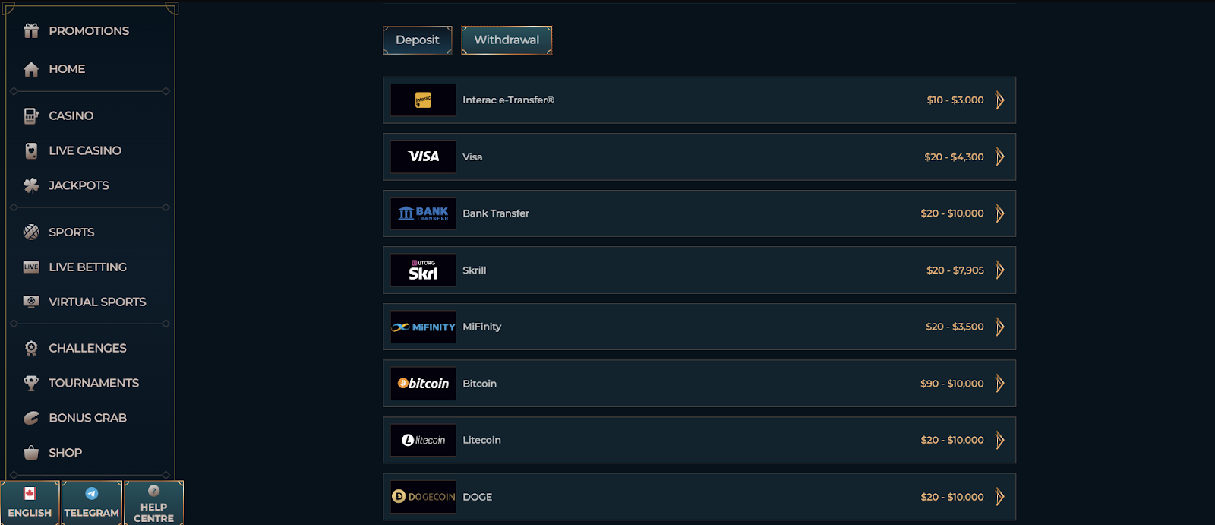Select Tournaments trophy icon

(x=31, y=383)
